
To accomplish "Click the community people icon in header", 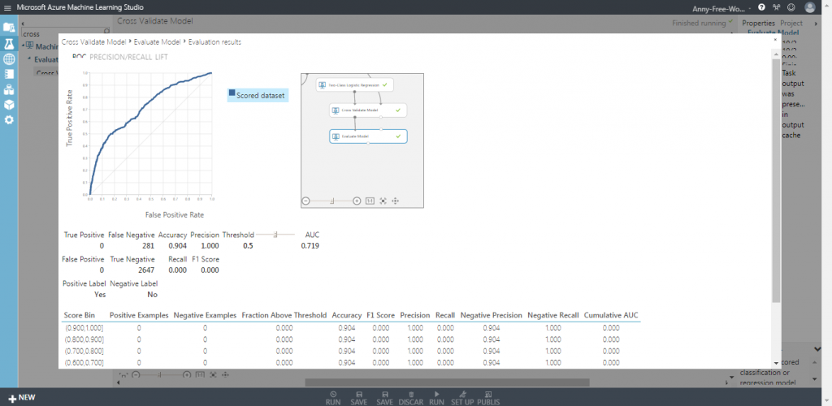I will [776, 7].
